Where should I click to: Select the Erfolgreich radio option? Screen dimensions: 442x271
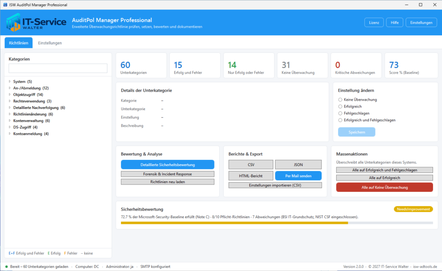340,106
